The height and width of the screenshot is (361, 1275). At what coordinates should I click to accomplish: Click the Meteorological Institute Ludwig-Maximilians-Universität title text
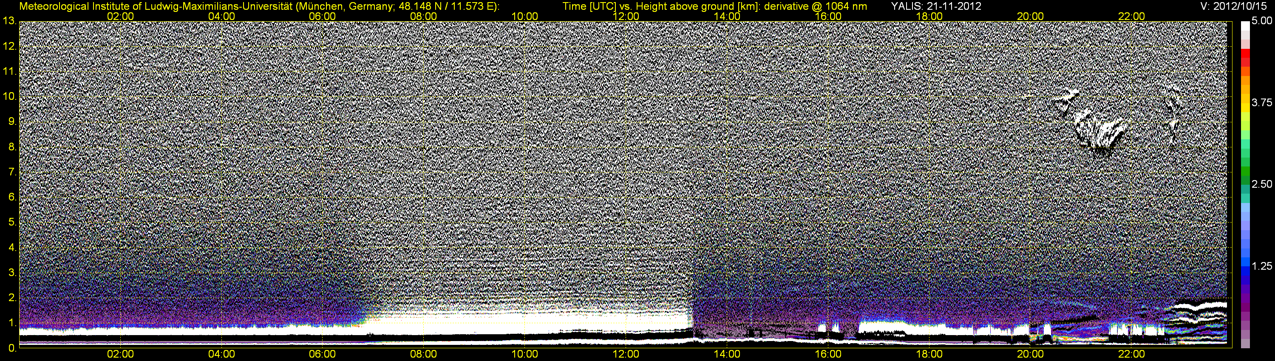[x=259, y=6]
